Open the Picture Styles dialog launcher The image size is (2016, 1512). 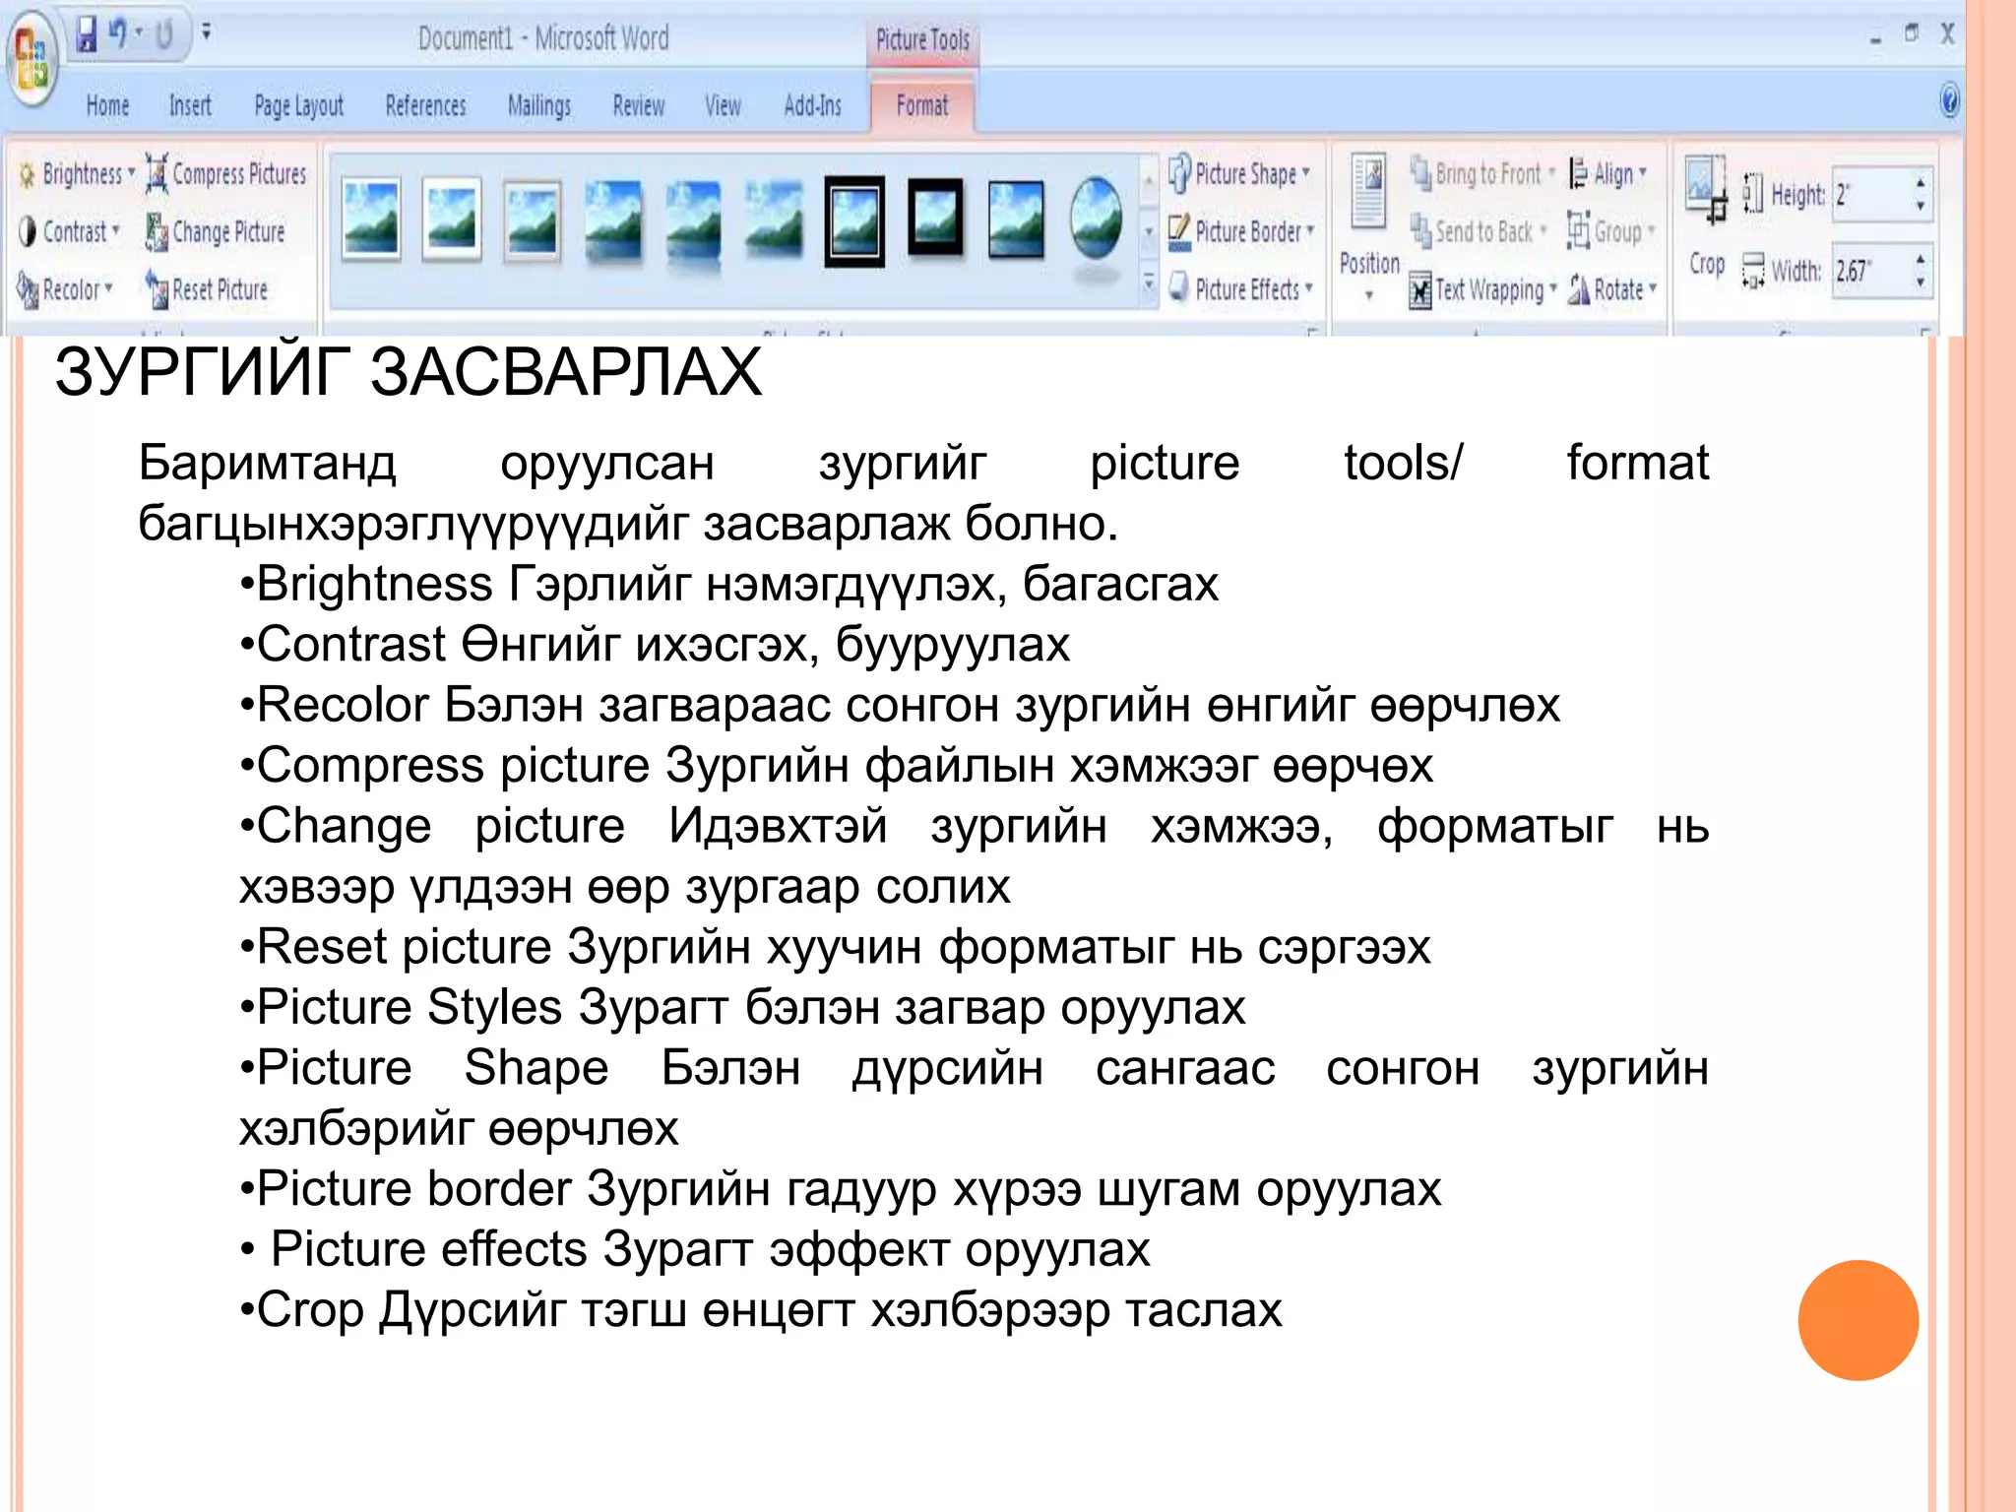pyautogui.click(x=1311, y=331)
